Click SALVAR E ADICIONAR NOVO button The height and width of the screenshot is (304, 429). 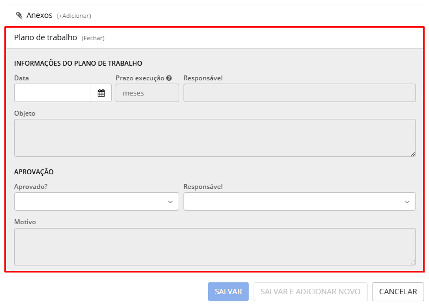[x=310, y=292]
